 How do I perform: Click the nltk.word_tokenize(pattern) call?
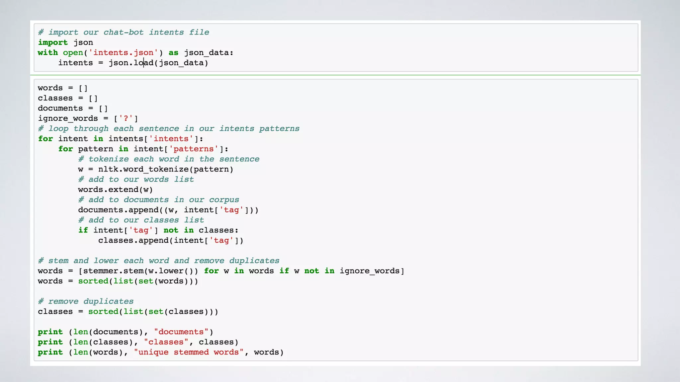(165, 169)
